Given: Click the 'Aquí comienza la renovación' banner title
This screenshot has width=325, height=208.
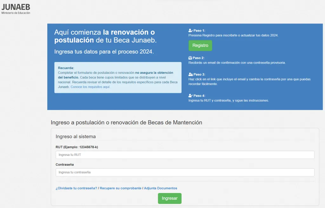Looking at the screenshot, I should 105,36.
